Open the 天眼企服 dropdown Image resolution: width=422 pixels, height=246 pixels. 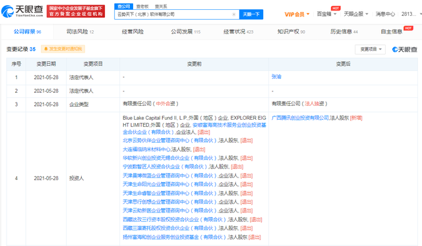[x=356, y=14]
